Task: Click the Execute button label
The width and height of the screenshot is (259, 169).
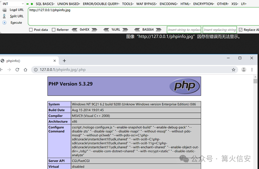Action: pyautogui.click(x=16, y=22)
